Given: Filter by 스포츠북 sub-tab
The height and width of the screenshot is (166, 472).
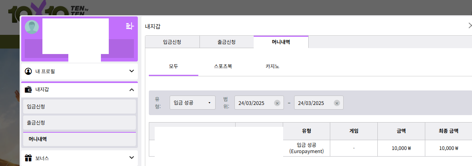Looking at the screenshot, I should (223, 66).
